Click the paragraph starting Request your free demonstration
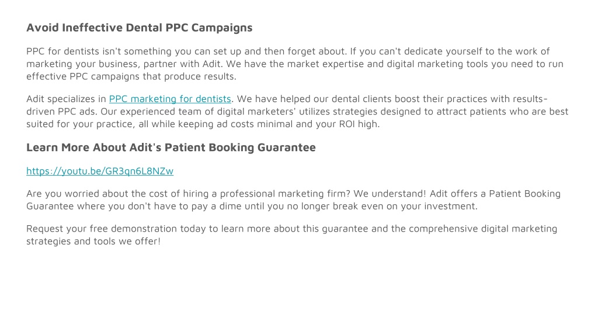This screenshot has height=336, width=598. 292,235
